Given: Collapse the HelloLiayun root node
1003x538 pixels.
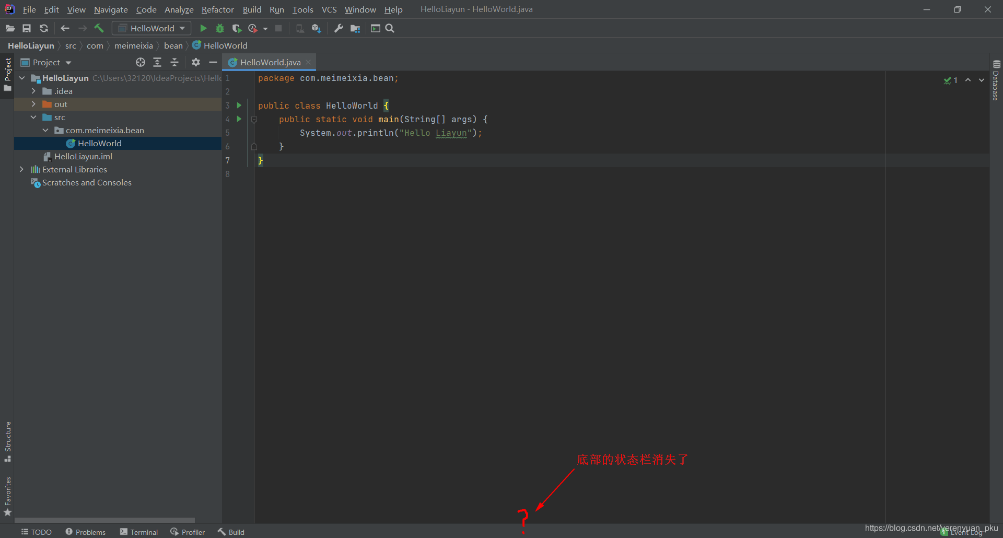Looking at the screenshot, I should click(22, 78).
